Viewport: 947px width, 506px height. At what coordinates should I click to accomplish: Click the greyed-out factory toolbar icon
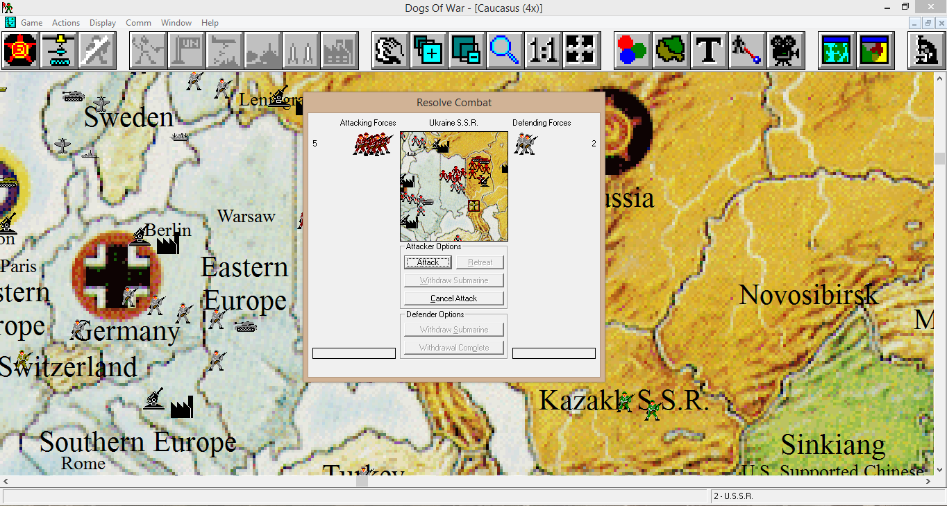pyautogui.click(x=340, y=51)
